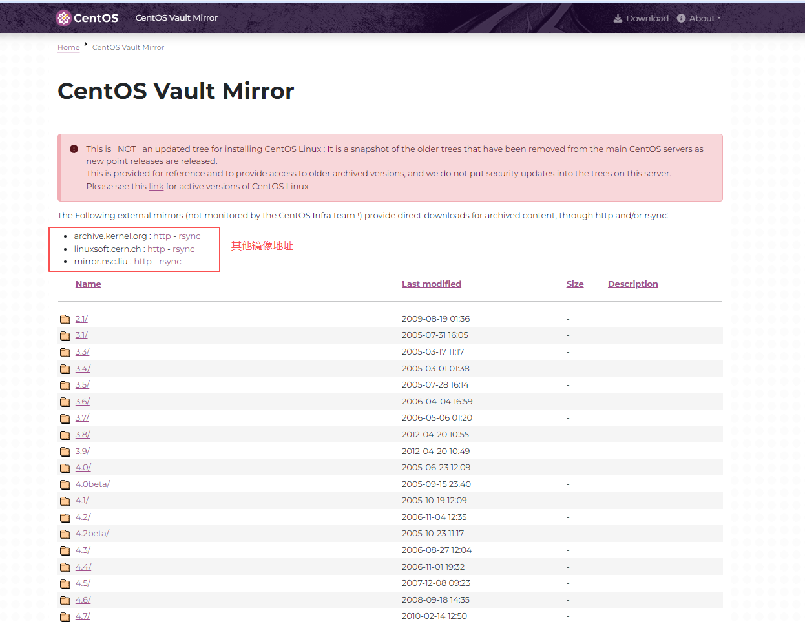Screen dimensions: 805x624
Task: Sort listing by Name column
Action: pyautogui.click(x=89, y=284)
